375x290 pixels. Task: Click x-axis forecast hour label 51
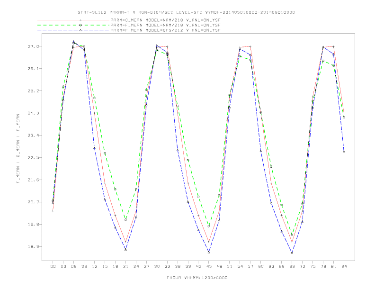coord(230,266)
